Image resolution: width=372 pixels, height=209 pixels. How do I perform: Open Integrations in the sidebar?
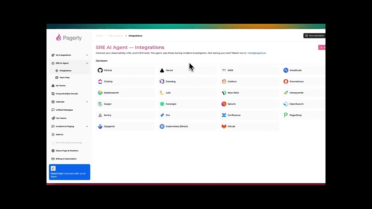click(69, 71)
